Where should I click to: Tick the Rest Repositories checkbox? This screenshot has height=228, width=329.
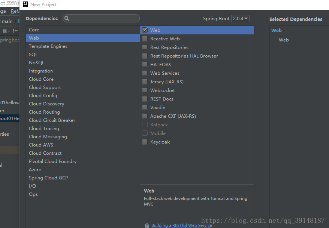[x=145, y=47]
